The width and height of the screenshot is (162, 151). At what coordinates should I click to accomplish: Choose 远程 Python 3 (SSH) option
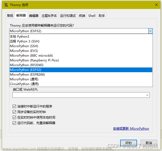tap(81, 41)
